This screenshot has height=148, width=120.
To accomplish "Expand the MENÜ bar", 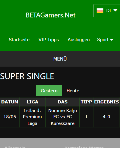I will coord(60,59).
